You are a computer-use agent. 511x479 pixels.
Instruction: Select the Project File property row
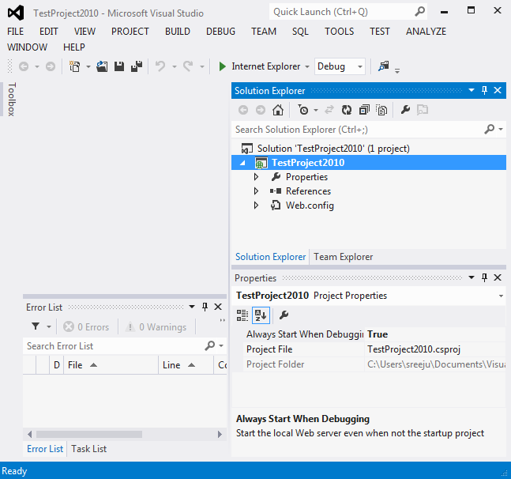click(x=374, y=349)
